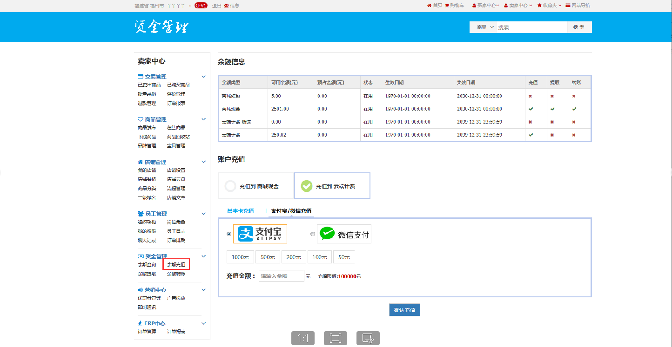Collapse the 员工管理 section chevron
This screenshot has width=672, height=347.
coord(203,214)
